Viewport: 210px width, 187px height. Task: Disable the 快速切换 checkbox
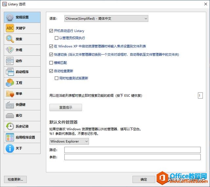(51, 55)
